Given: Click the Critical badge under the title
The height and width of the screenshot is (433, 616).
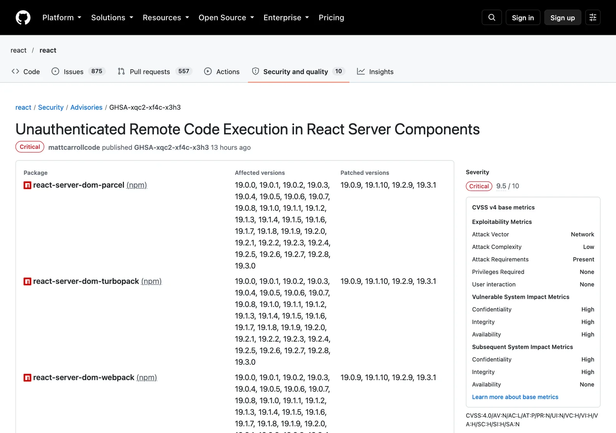Looking at the screenshot, I should pos(30,147).
